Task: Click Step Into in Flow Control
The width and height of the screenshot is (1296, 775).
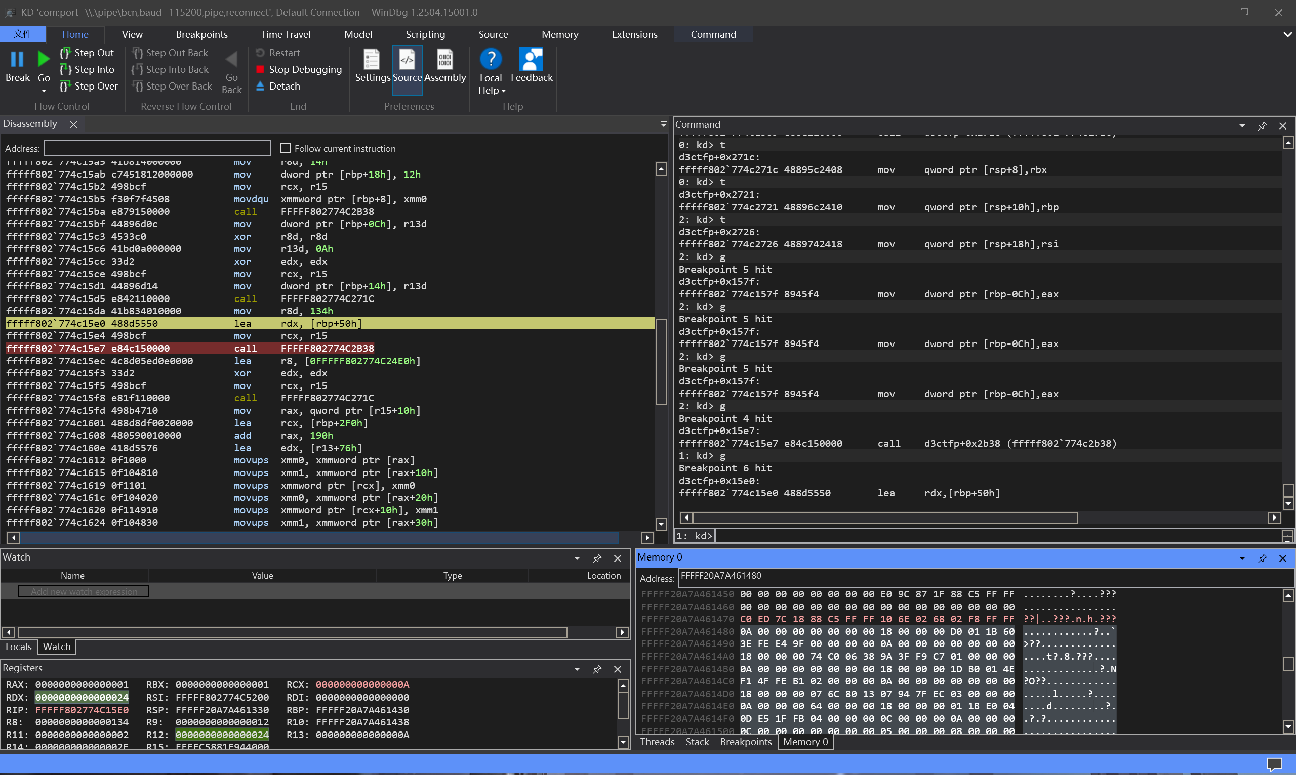Action: pyautogui.click(x=87, y=69)
